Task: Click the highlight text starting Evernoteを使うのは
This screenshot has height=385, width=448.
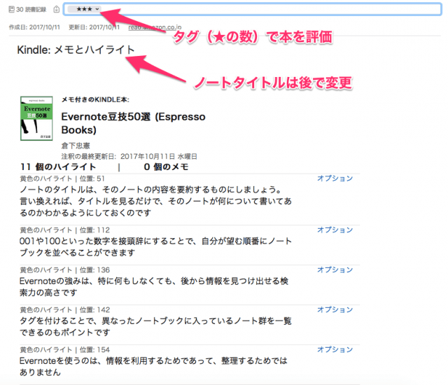Action: pyautogui.click(x=153, y=366)
